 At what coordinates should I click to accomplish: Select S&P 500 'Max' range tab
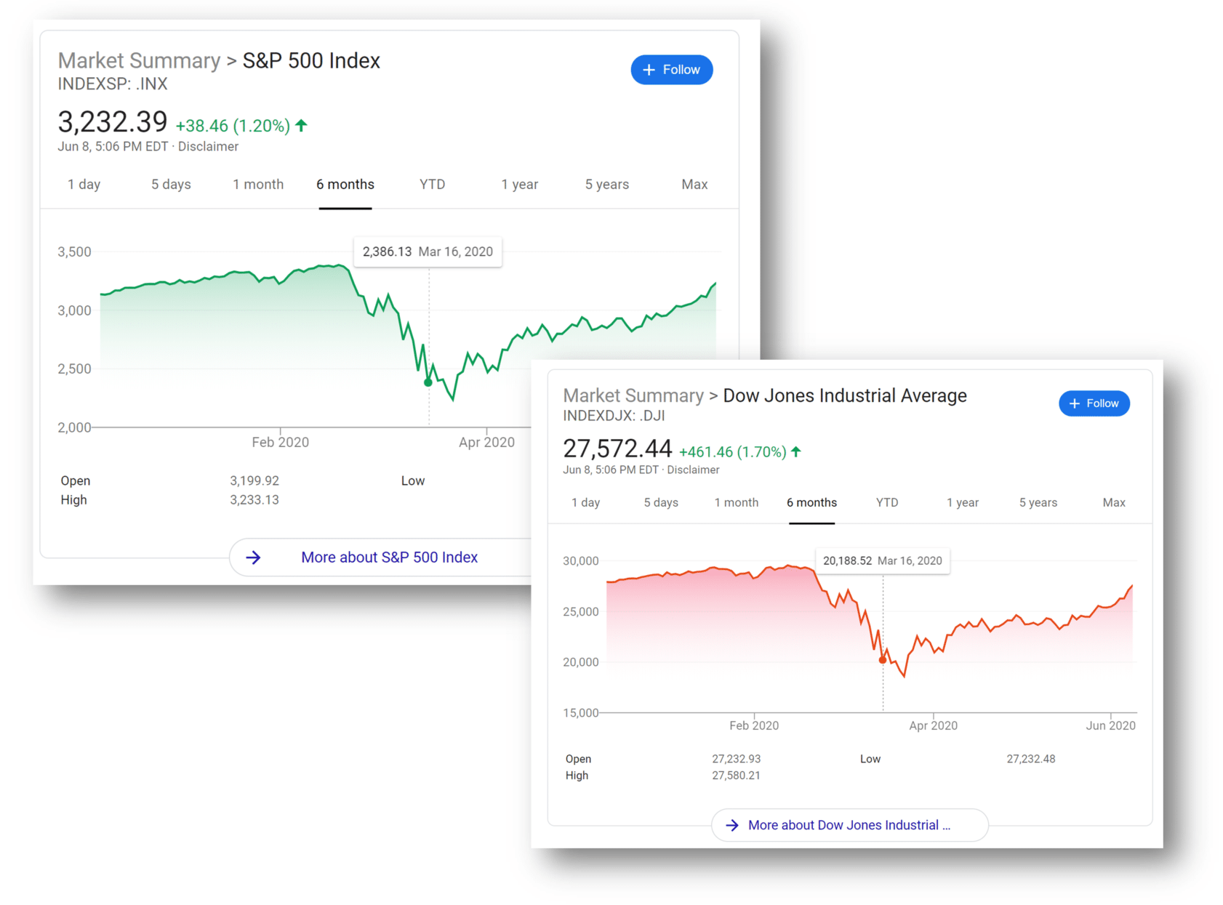tap(694, 185)
